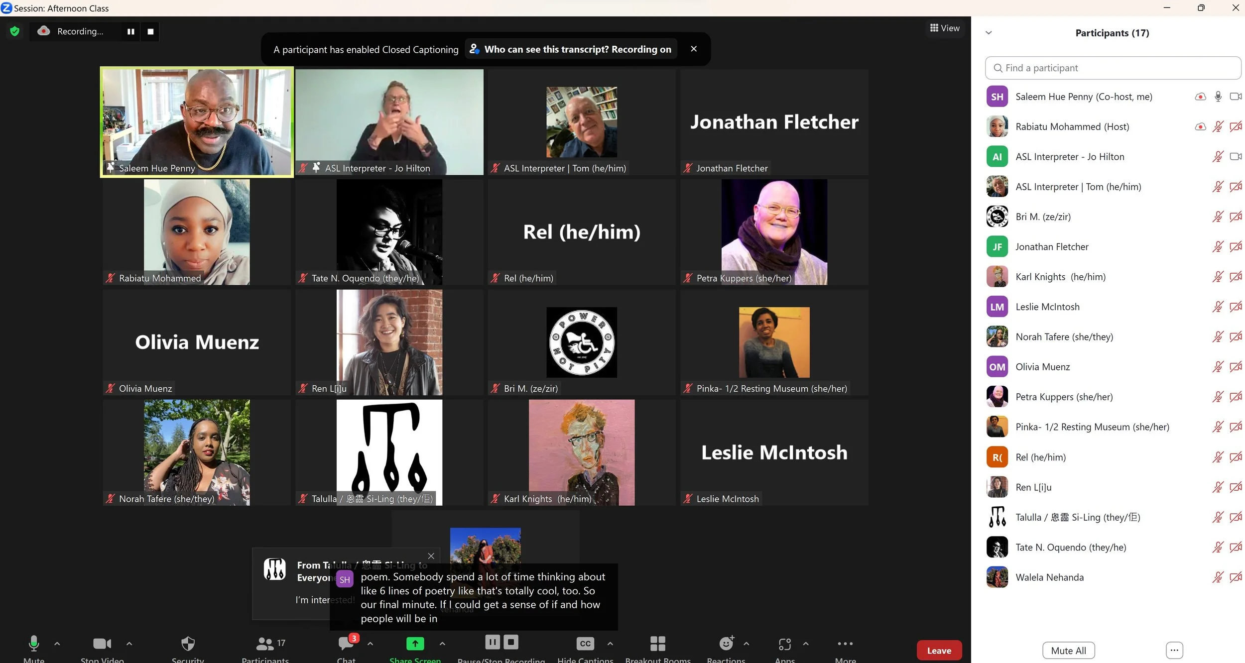1245x663 pixels.
Task: Click the green encryption shield icon
Action: click(14, 31)
